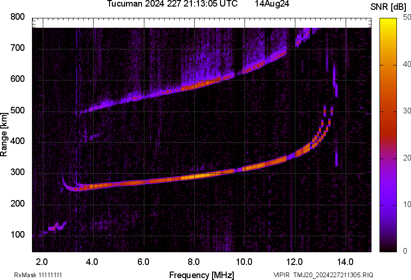Click the frequency tick label '4.0'
Image resolution: width=411 pixels, height=280 pixels.
coord(92,262)
